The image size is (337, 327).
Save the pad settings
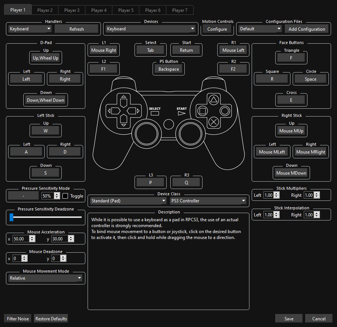coord(289,318)
